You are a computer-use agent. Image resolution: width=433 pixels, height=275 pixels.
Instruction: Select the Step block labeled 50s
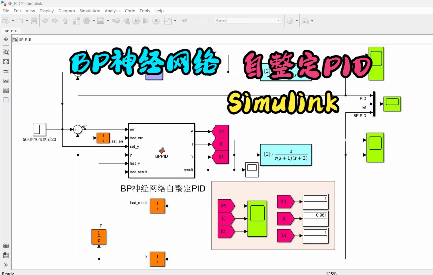39,129
